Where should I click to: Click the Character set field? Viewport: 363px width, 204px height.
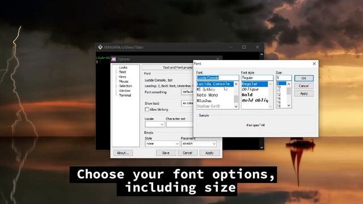(180, 125)
